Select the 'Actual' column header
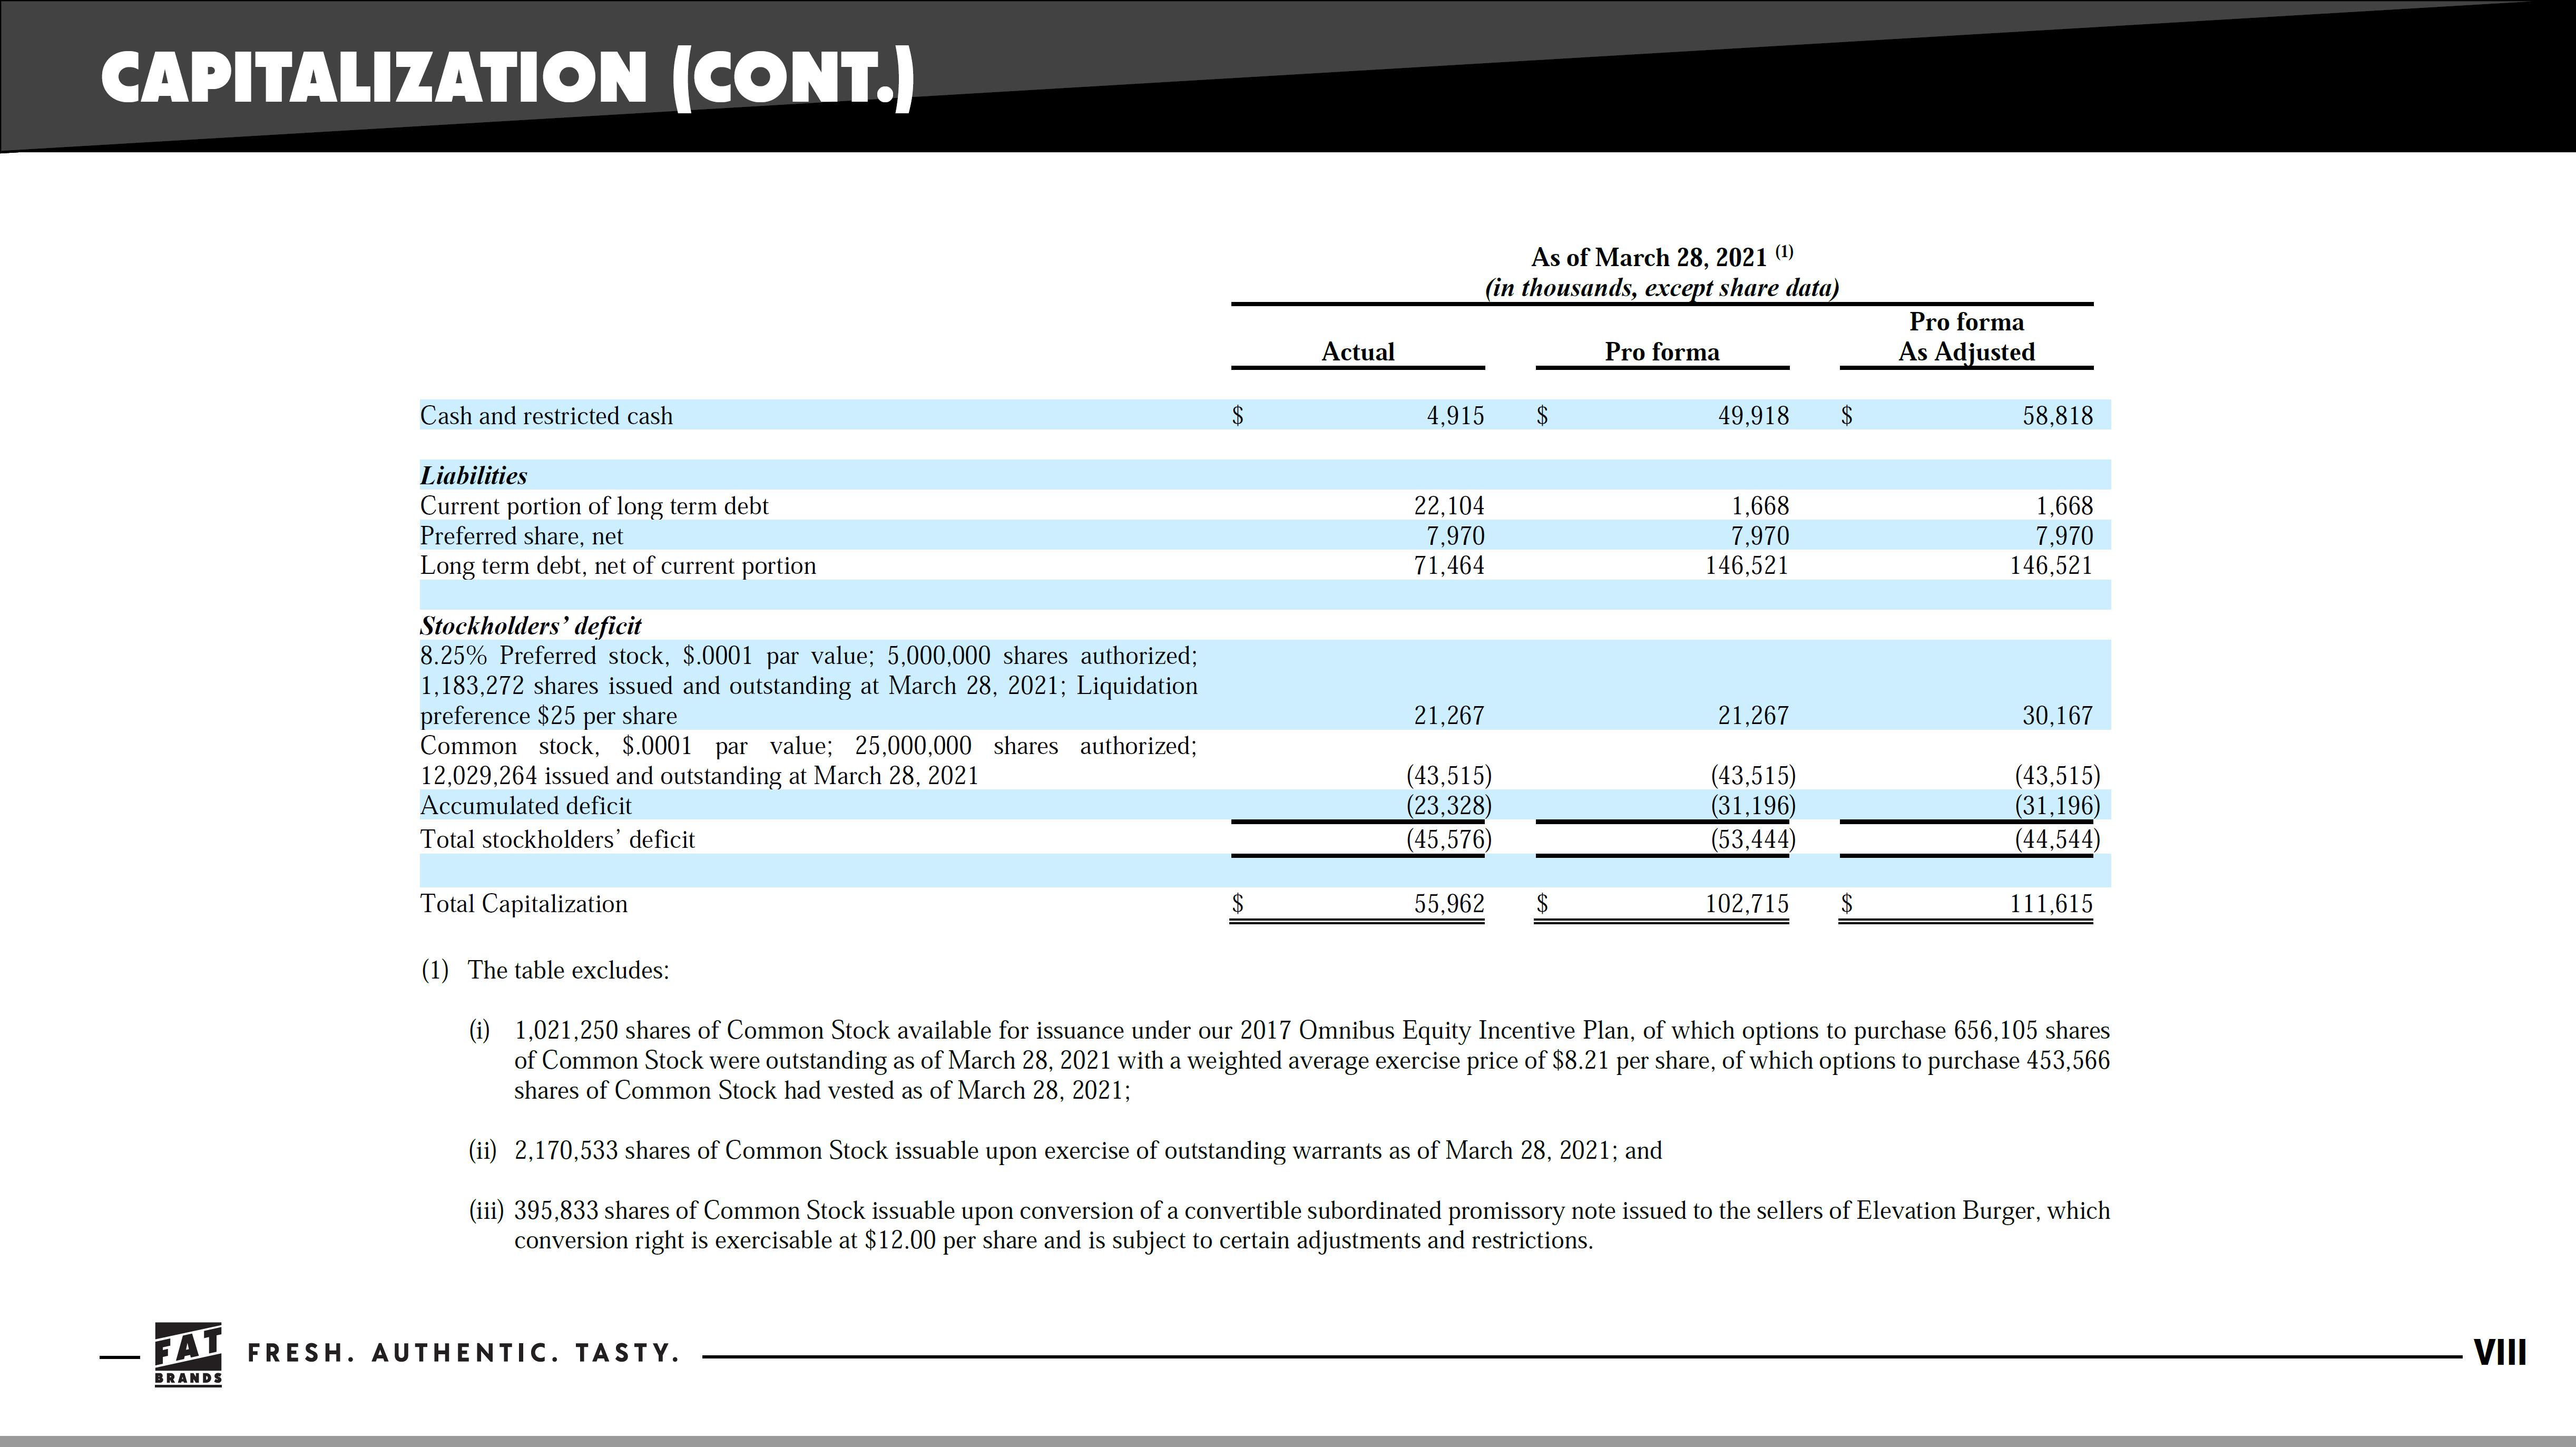This screenshot has height=1447, width=2576. click(x=1357, y=352)
